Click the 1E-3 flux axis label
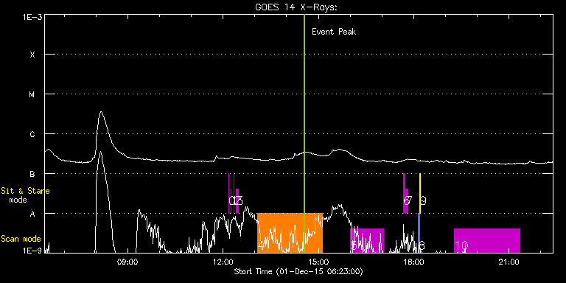The image size is (566, 283). [x=32, y=17]
